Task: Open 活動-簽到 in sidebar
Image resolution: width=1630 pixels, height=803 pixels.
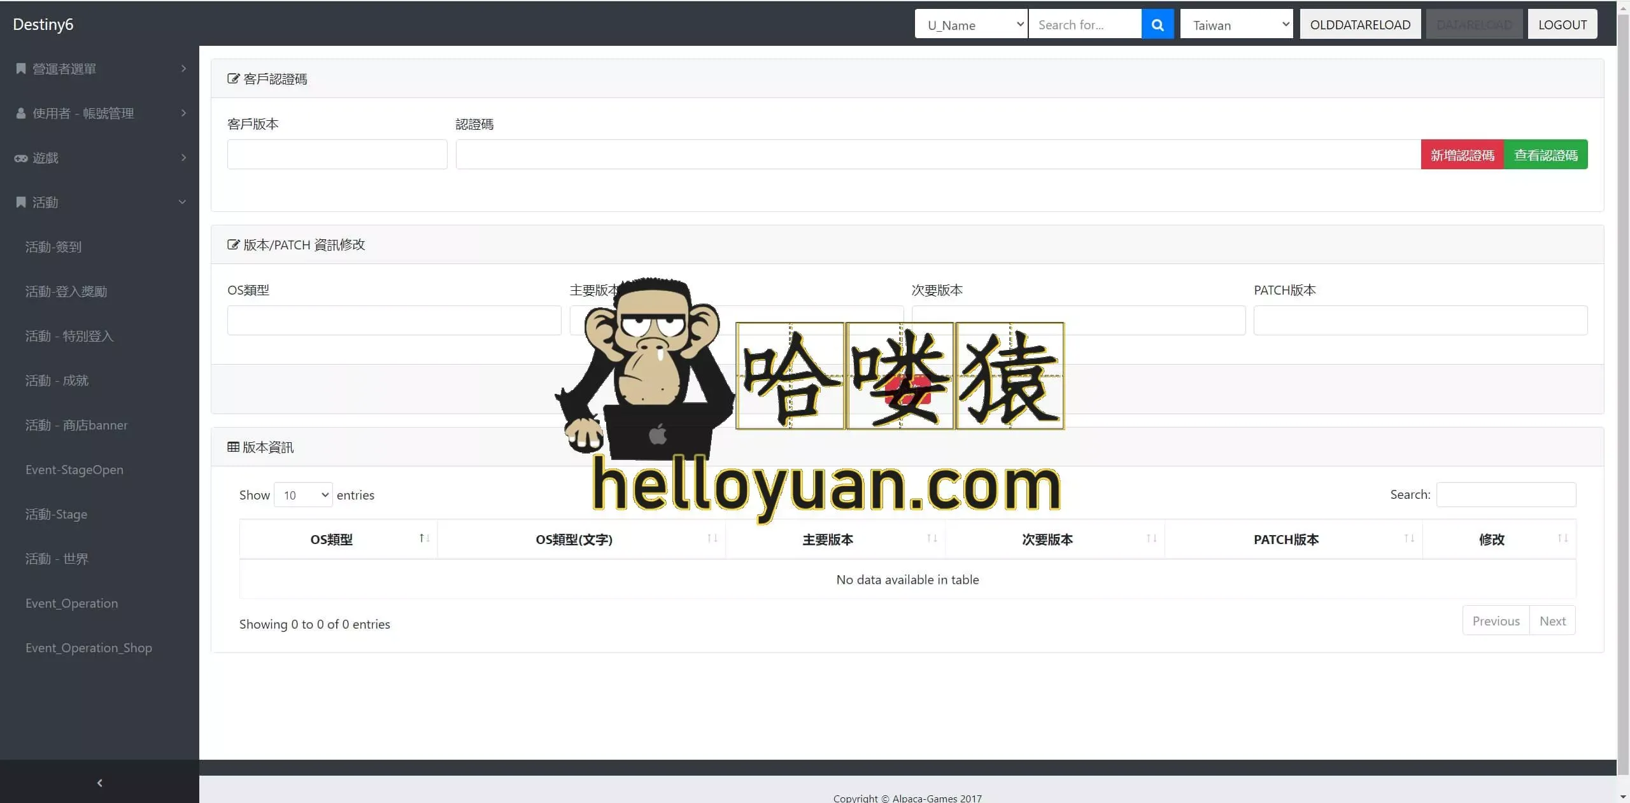Action: tap(53, 247)
